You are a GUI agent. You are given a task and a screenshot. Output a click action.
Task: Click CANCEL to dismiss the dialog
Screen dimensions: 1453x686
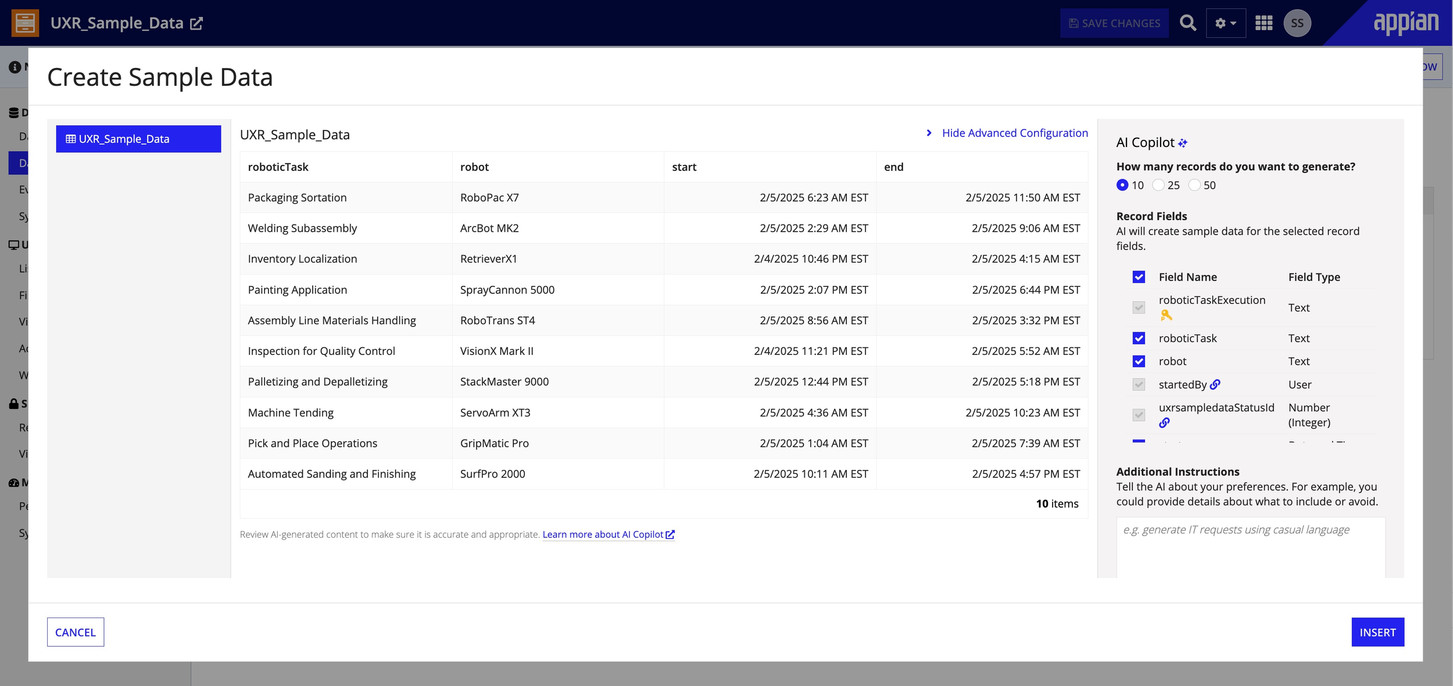75,632
